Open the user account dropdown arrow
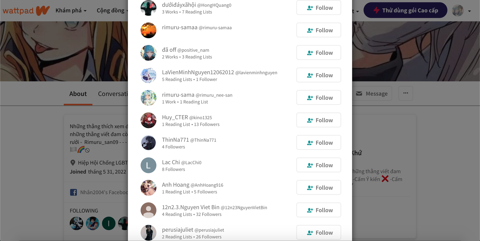The height and width of the screenshot is (241, 480). (469, 11)
